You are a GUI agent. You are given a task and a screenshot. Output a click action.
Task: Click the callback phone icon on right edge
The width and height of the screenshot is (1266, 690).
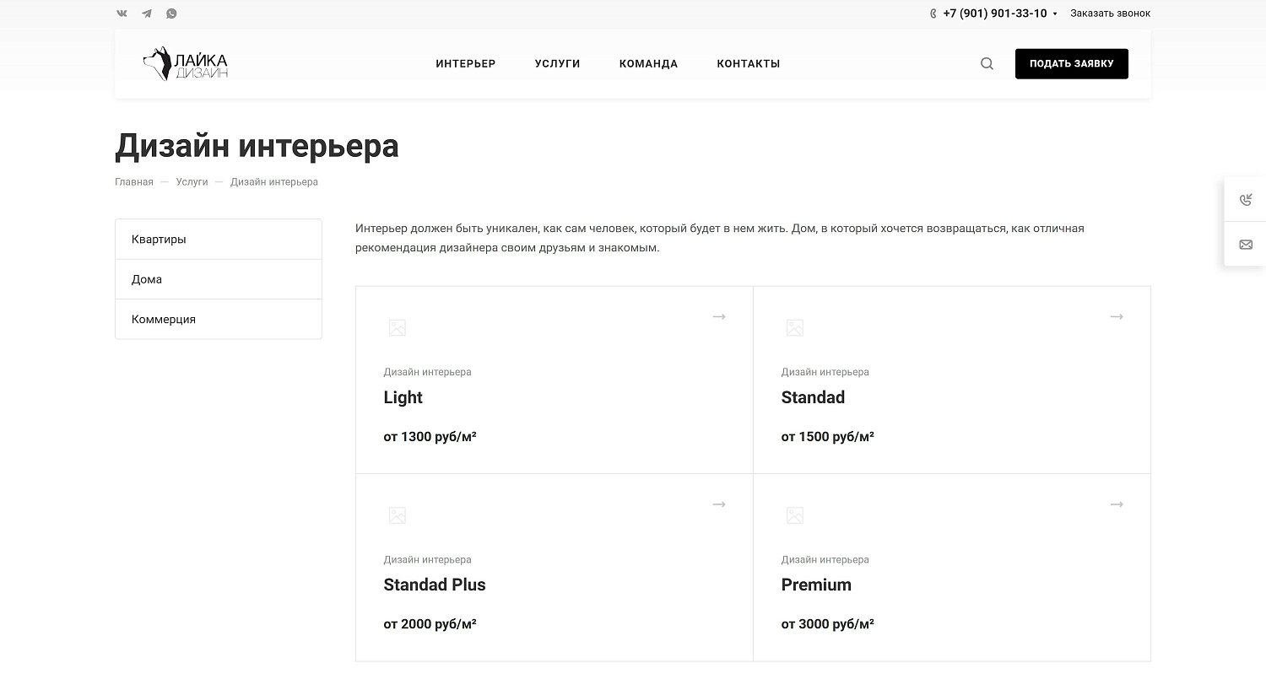tap(1246, 200)
